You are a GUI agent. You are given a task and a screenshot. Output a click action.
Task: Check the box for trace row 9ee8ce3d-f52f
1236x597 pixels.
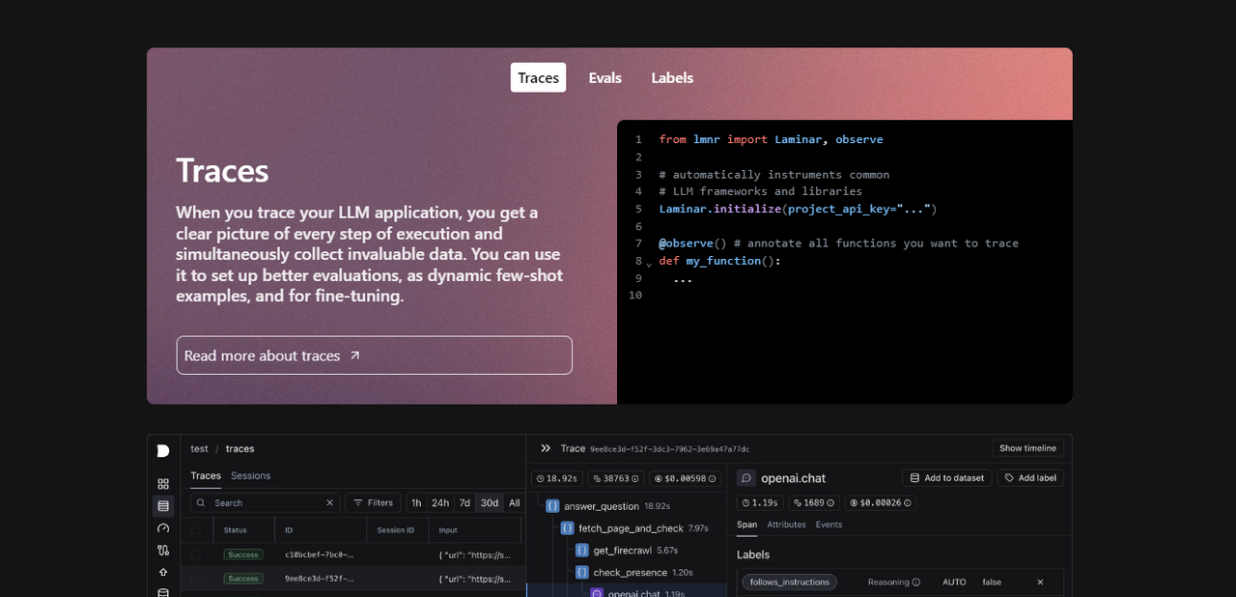tap(196, 579)
